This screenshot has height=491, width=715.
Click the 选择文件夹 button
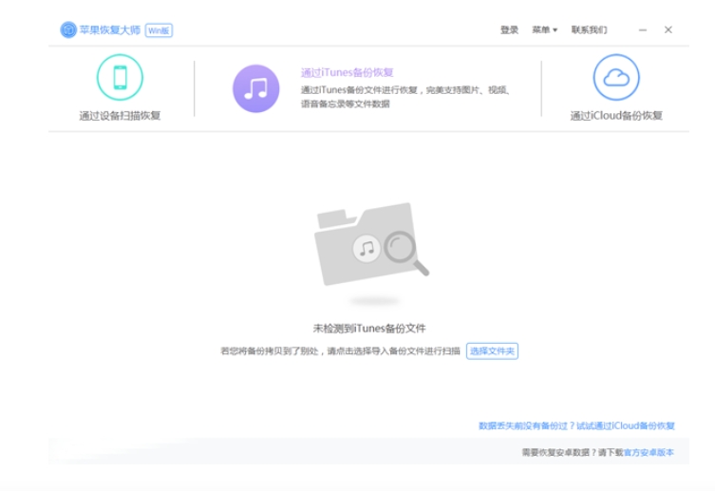click(x=492, y=351)
